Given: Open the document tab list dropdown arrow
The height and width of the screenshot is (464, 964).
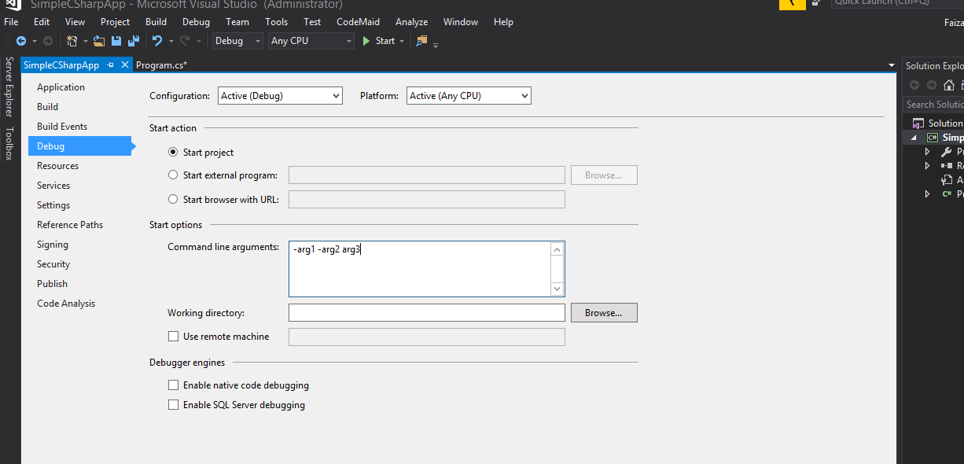Looking at the screenshot, I should coord(892,65).
